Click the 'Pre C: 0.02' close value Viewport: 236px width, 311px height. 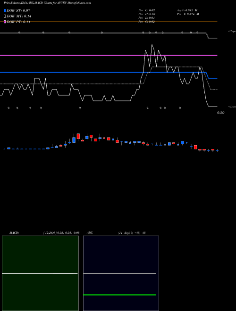coord(147,22)
